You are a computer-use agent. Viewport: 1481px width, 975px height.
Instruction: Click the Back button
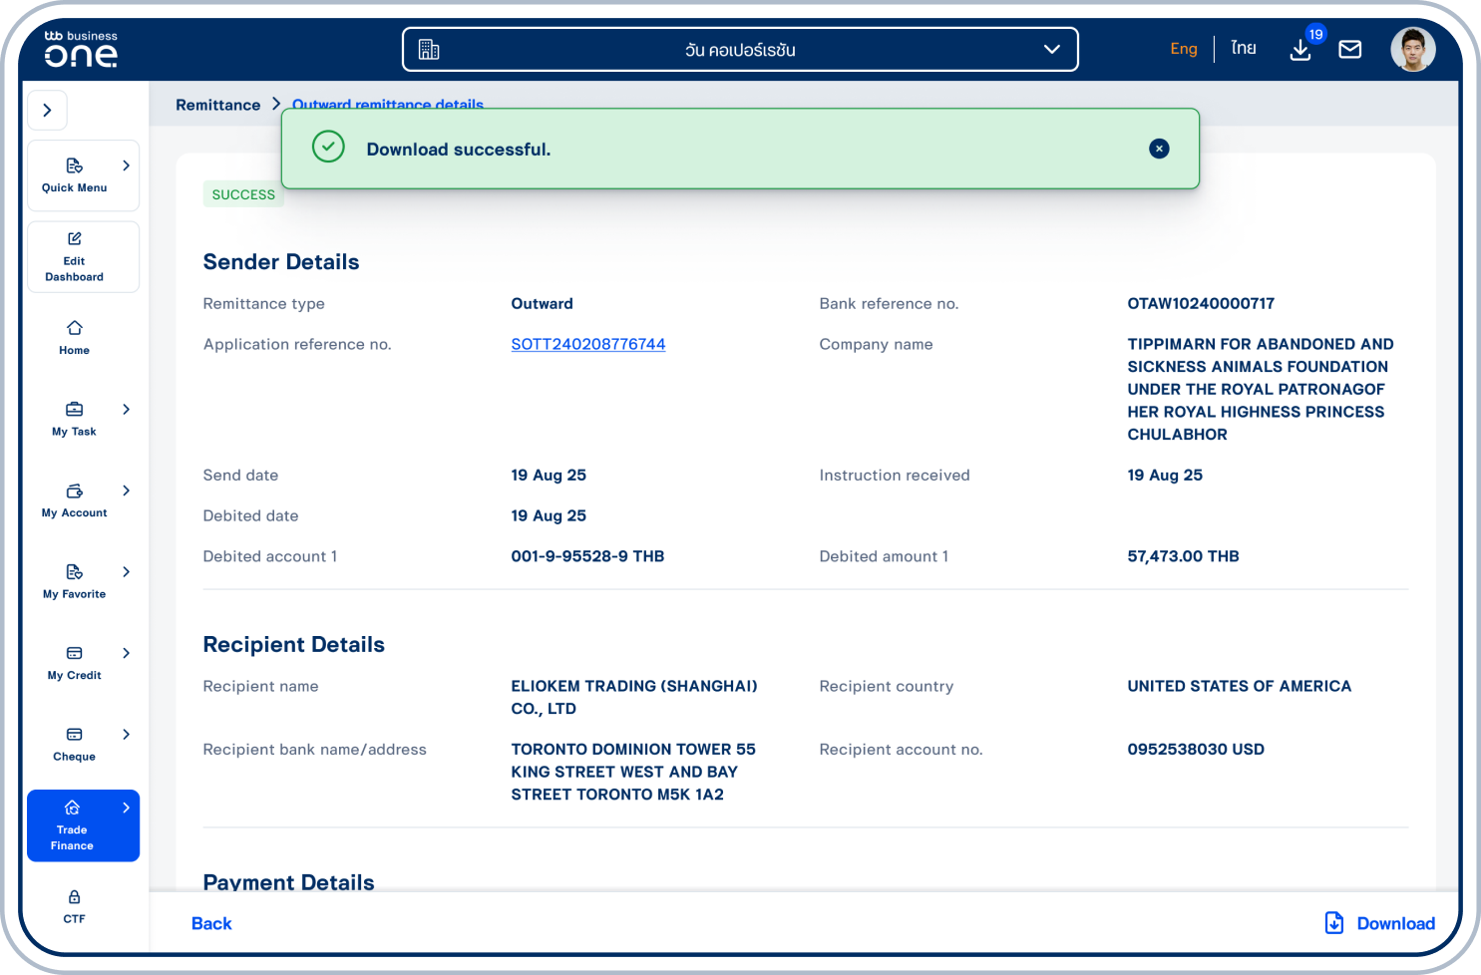pyautogui.click(x=211, y=923)
